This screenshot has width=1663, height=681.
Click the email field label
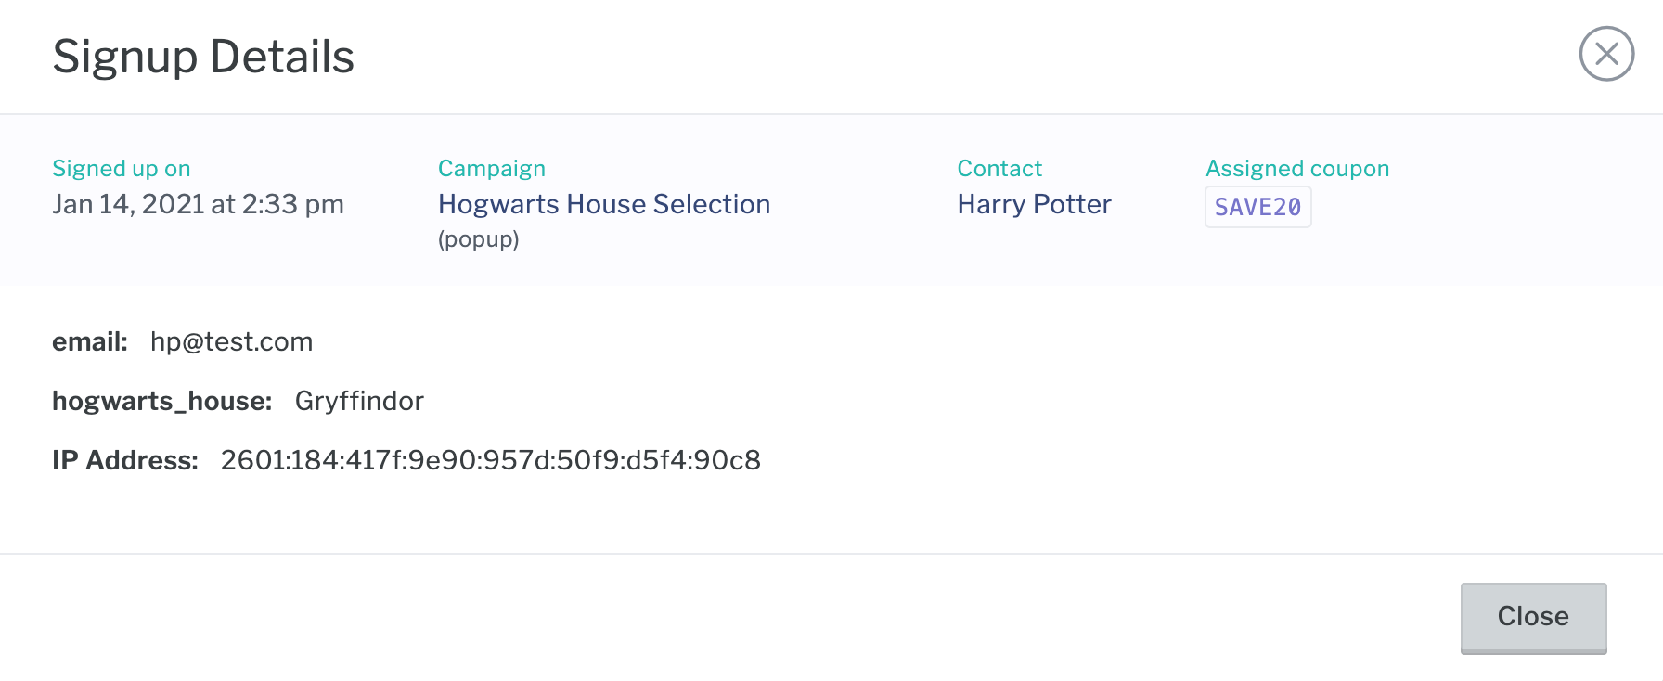tap(90, 341)
